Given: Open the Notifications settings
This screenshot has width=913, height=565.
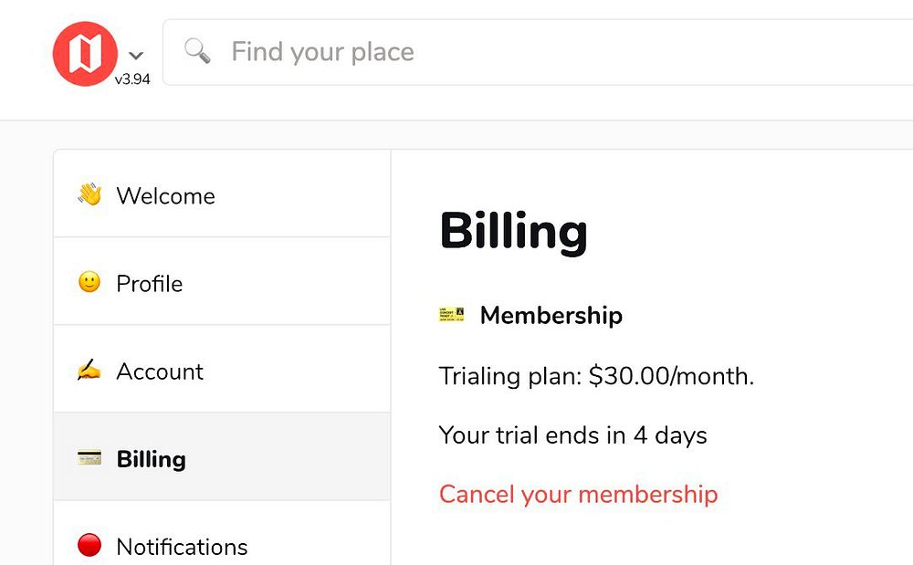Looking at the screenshot, I should click(x=182, y=547).
